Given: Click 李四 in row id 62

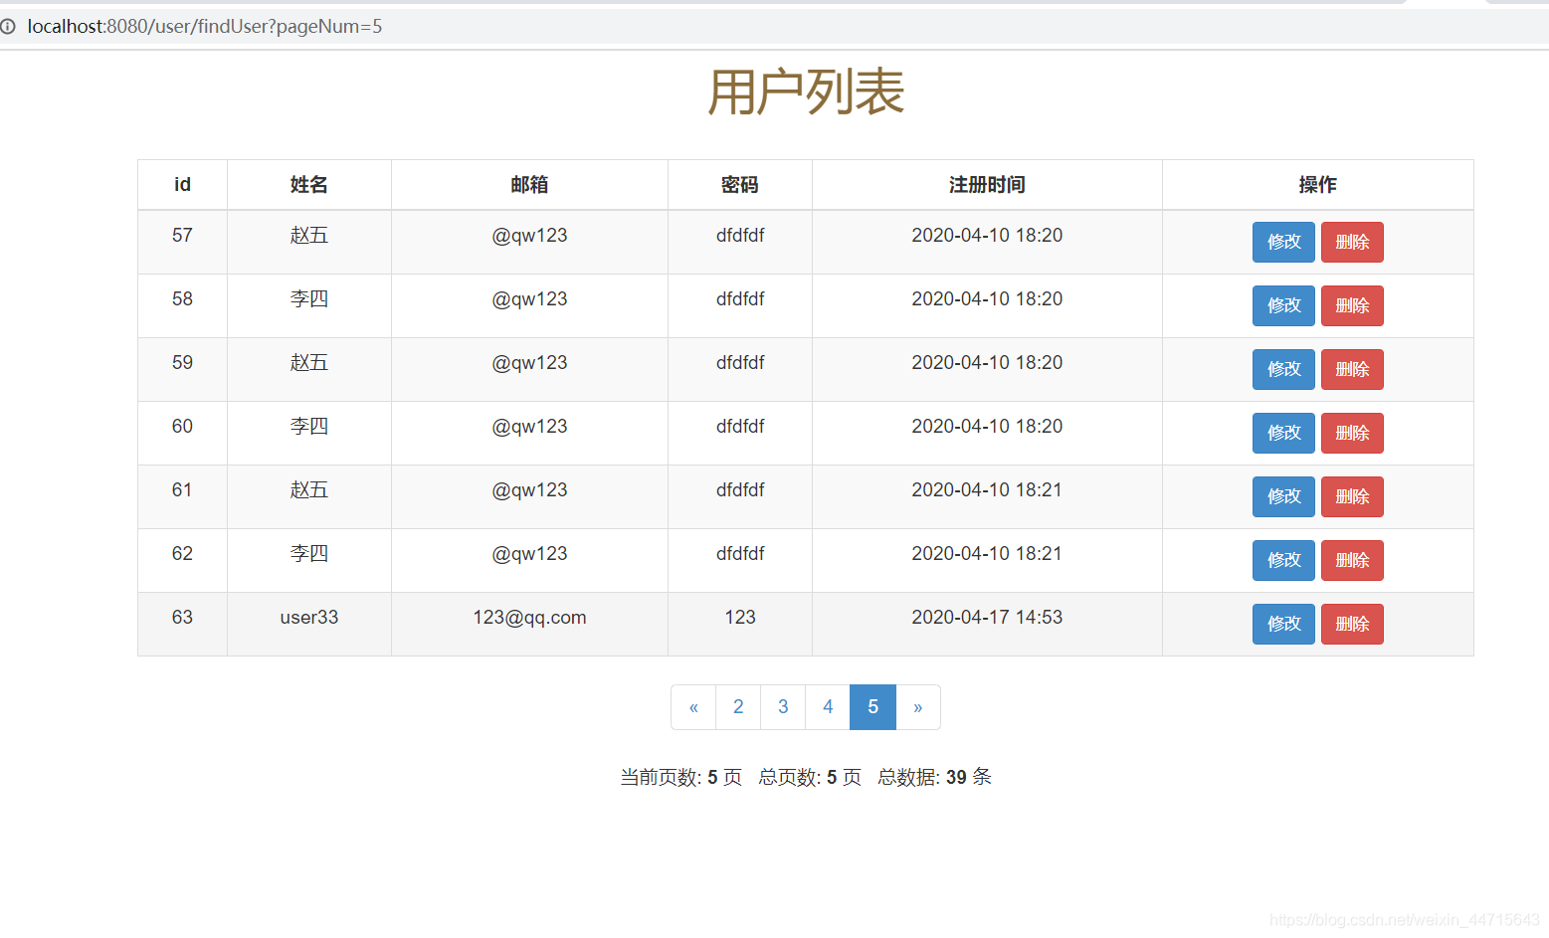Looking at the screenshot, I should click(309, 554).
